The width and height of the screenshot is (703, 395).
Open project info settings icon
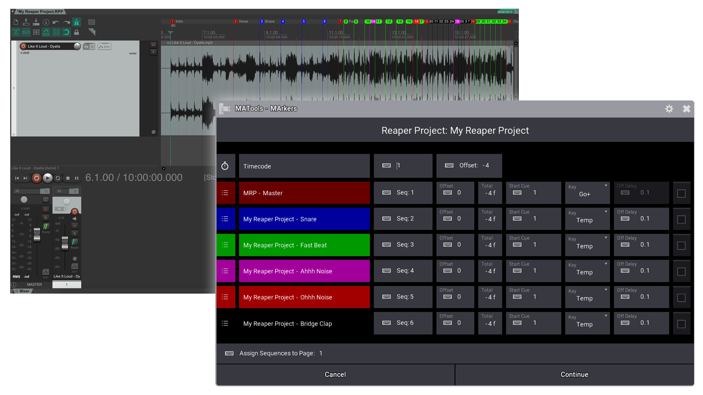tap(46, 22)
